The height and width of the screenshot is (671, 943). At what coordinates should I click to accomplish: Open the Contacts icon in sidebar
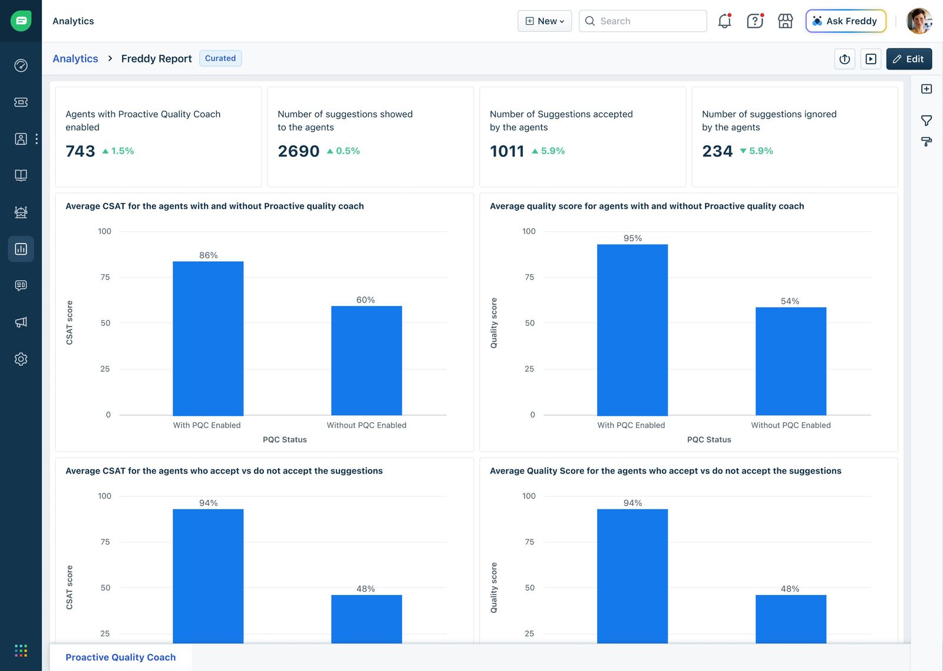(21, 139)
